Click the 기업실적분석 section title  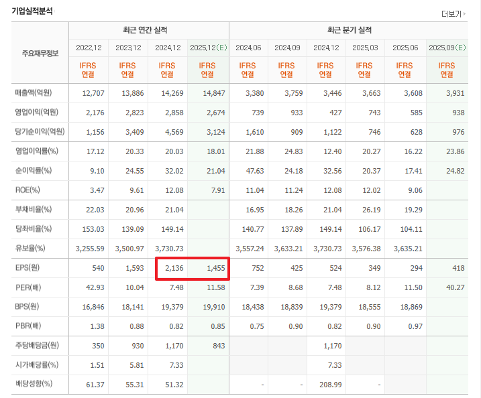[32, 11]
